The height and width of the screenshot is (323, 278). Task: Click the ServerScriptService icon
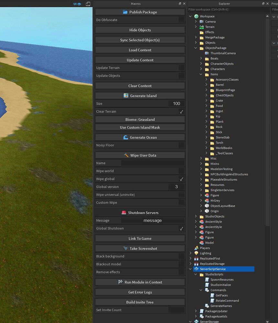tap(196, 269)
